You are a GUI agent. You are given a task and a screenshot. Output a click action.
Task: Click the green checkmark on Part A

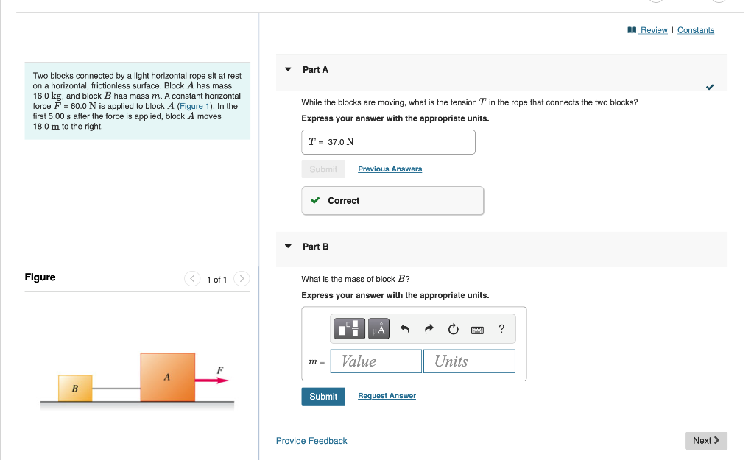(x=709, y=87)
